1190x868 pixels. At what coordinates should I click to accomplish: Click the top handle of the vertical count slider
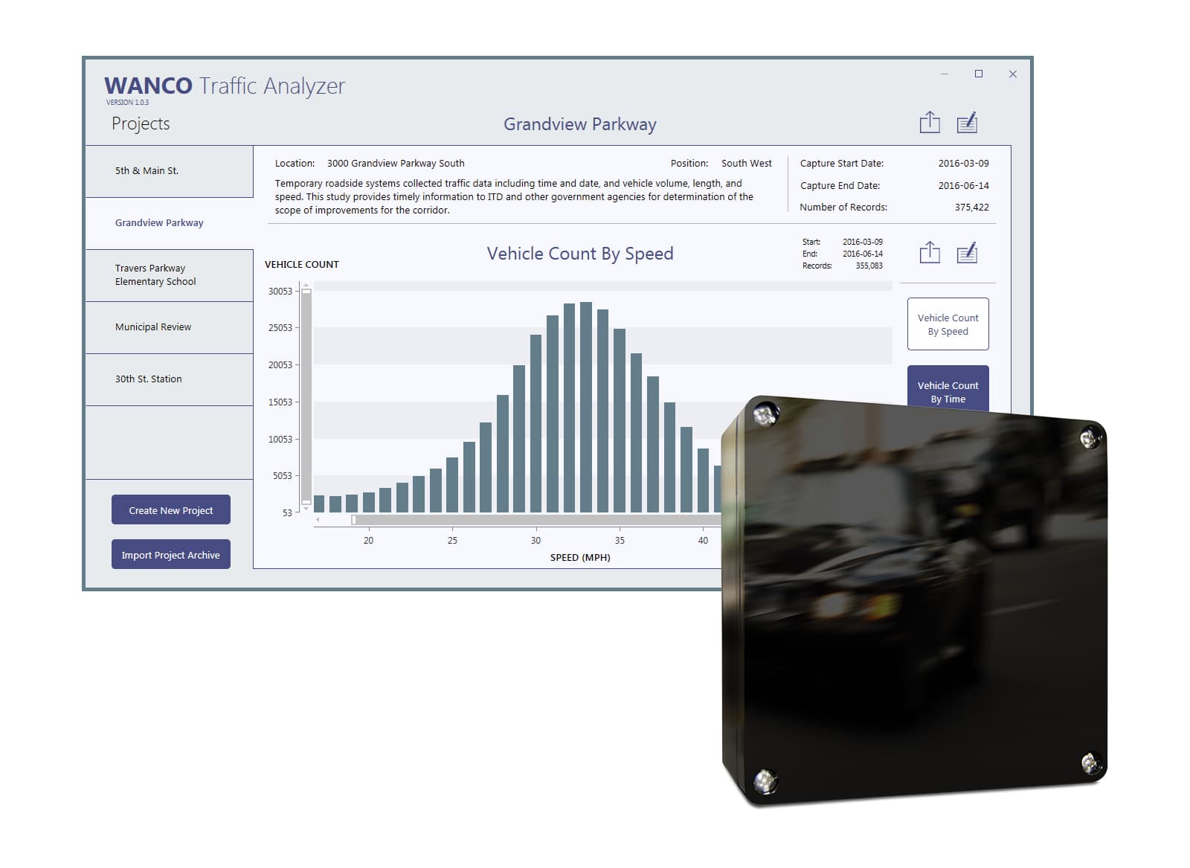[x=306, y=291]
